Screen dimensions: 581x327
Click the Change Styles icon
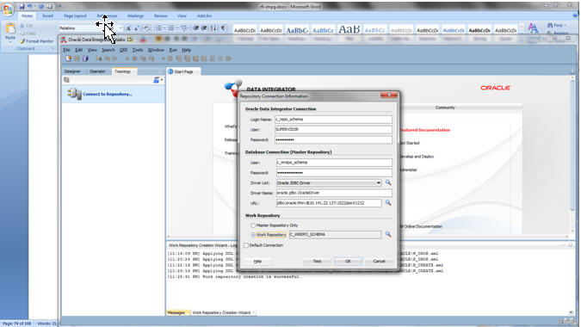click(x=533, y=28)
